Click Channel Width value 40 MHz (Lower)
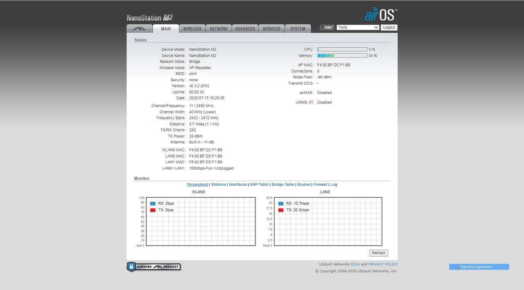Screen dimensions: 524x290 click(203, 112)
